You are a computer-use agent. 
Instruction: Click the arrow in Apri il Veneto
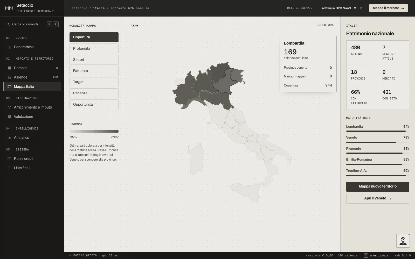(390, 199)
